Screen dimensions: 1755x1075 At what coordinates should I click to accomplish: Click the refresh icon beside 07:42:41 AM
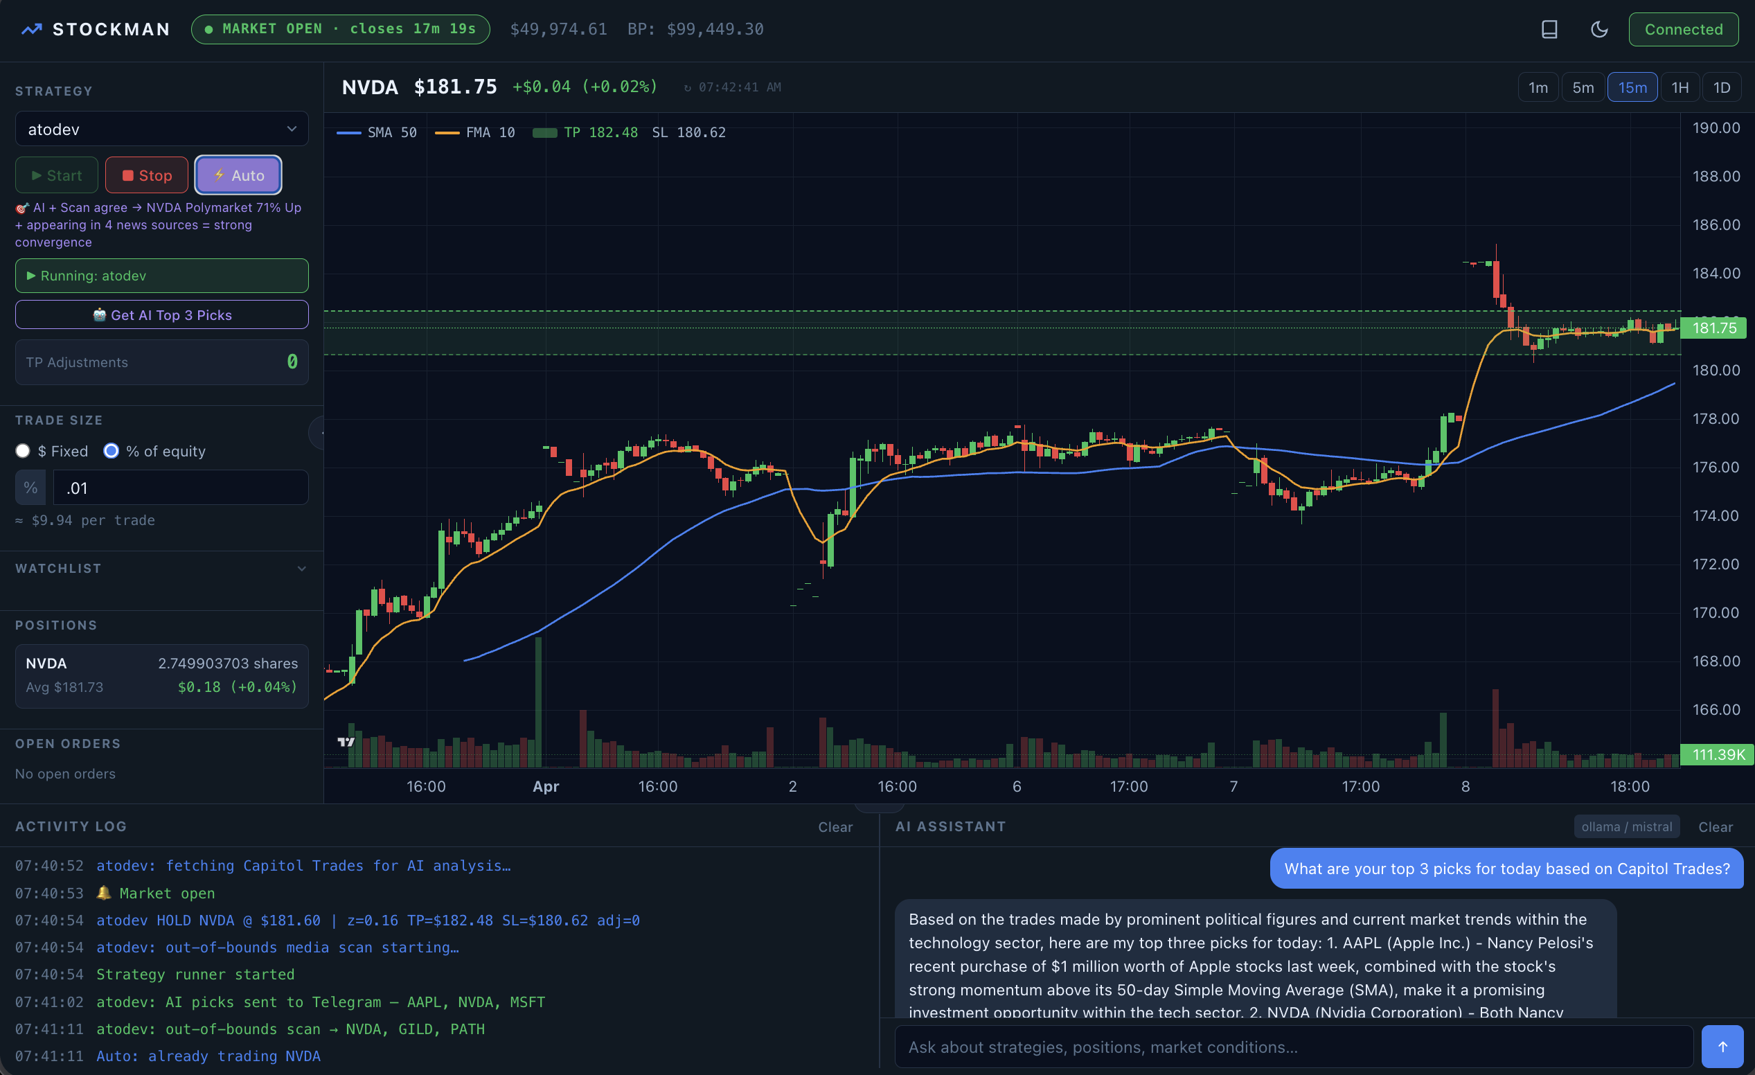[687, 88]
